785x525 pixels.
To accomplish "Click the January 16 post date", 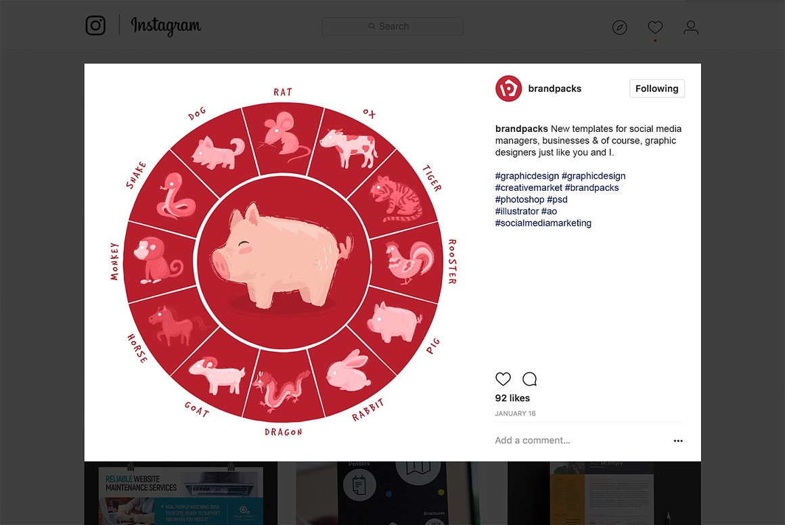I will pyautogui.click(x=515, y=413).
